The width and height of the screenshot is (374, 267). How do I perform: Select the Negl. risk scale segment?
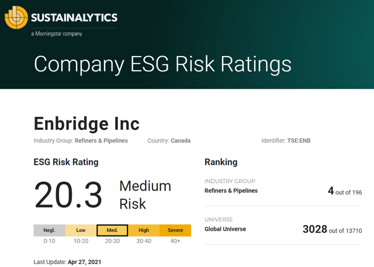click(49, 230)
